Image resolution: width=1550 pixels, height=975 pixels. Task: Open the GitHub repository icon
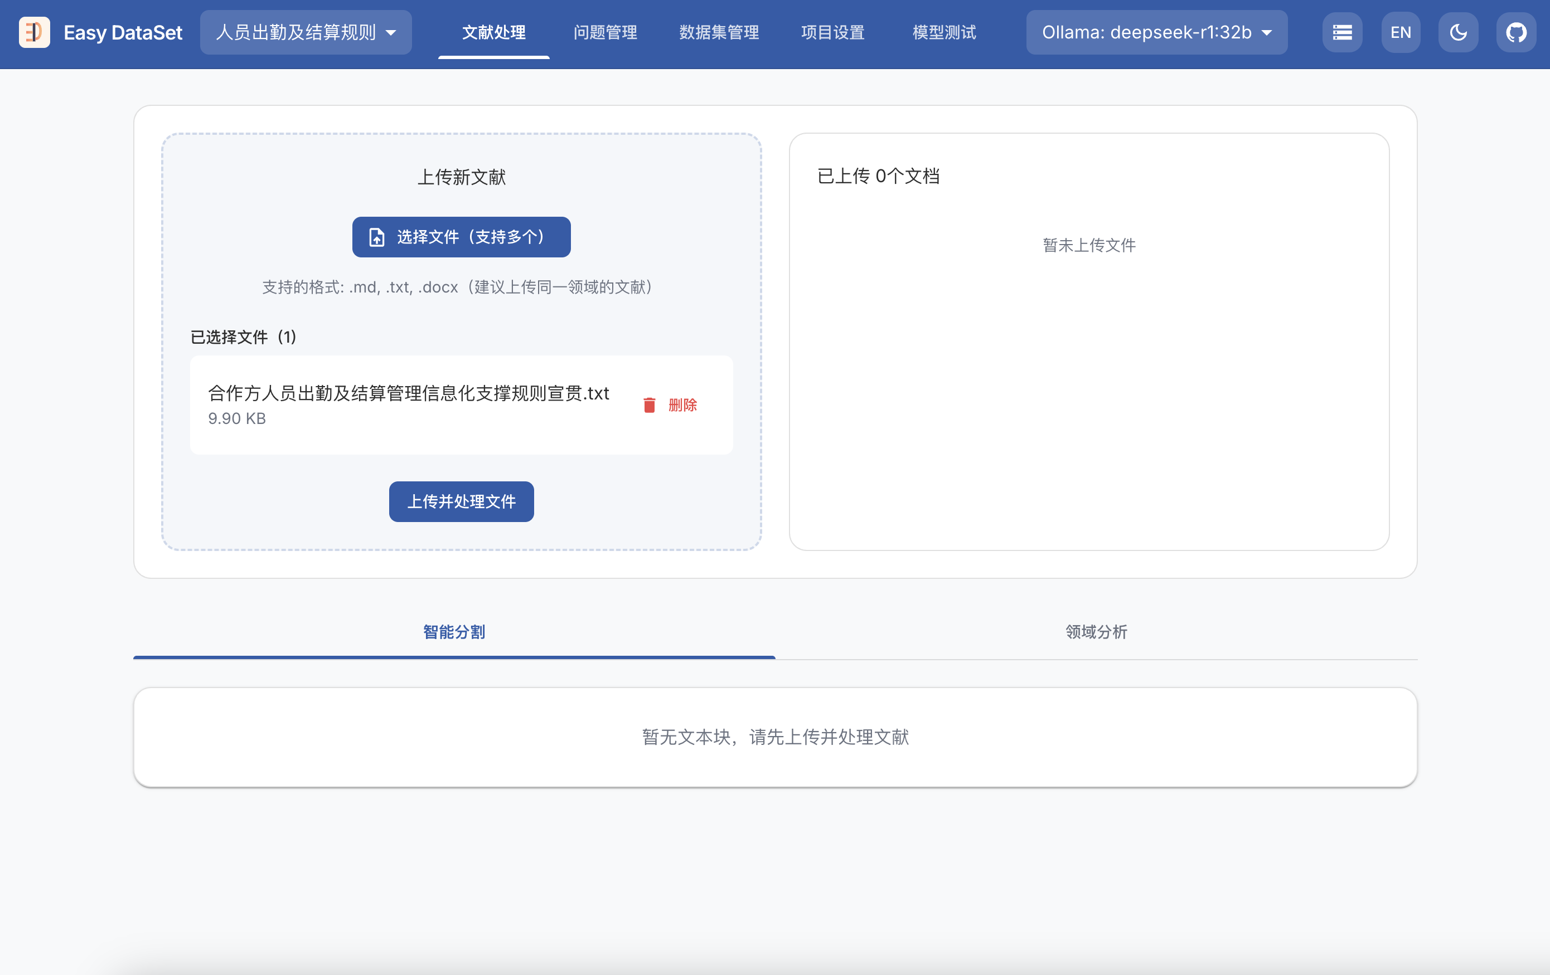tap(1516, 32)
